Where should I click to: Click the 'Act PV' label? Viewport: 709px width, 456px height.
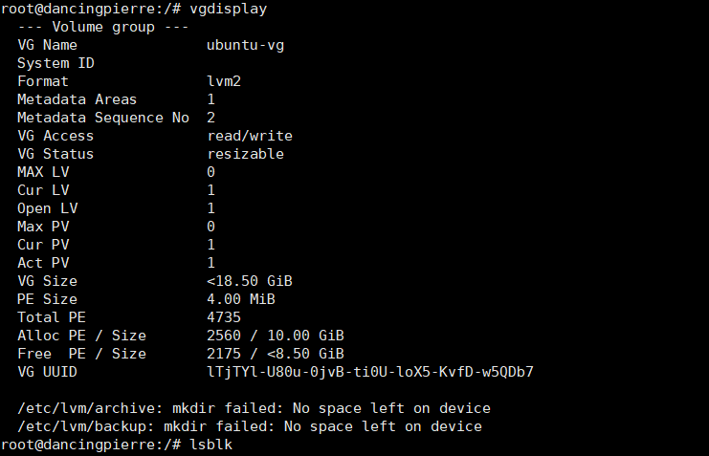(43, 263)
